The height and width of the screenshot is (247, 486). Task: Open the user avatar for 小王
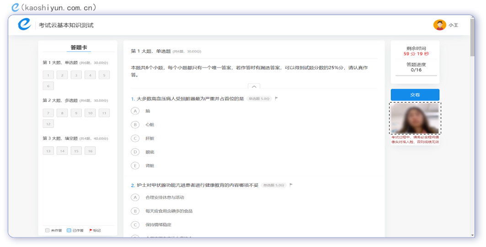click(x=439, y=25)
